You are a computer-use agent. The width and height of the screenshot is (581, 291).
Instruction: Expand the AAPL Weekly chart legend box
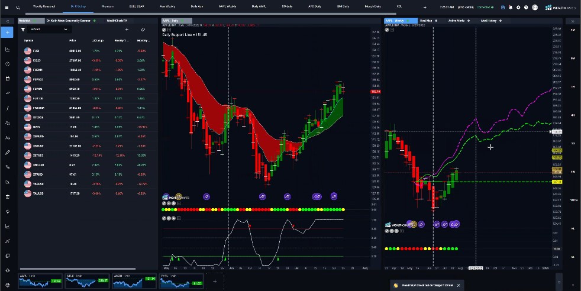pyautogui.click(x=392, y=30)
